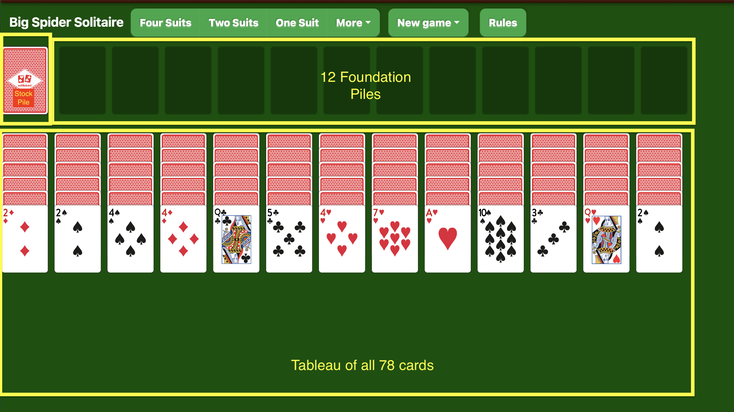734x412 pixels.
Task: Click the Four Suits difficulty tab
Action: click(165, 23)
